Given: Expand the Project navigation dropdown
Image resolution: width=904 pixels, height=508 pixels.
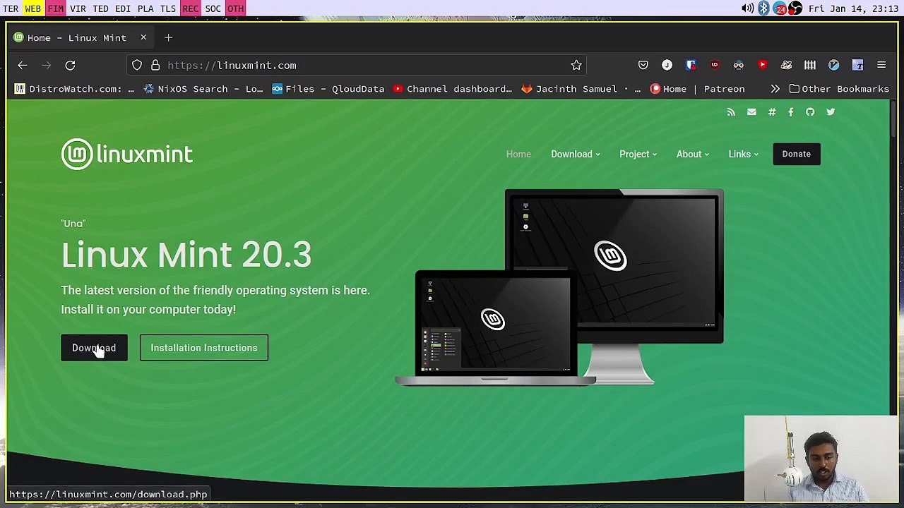Looking at the screenshot, I should click(x=638, y=154).
